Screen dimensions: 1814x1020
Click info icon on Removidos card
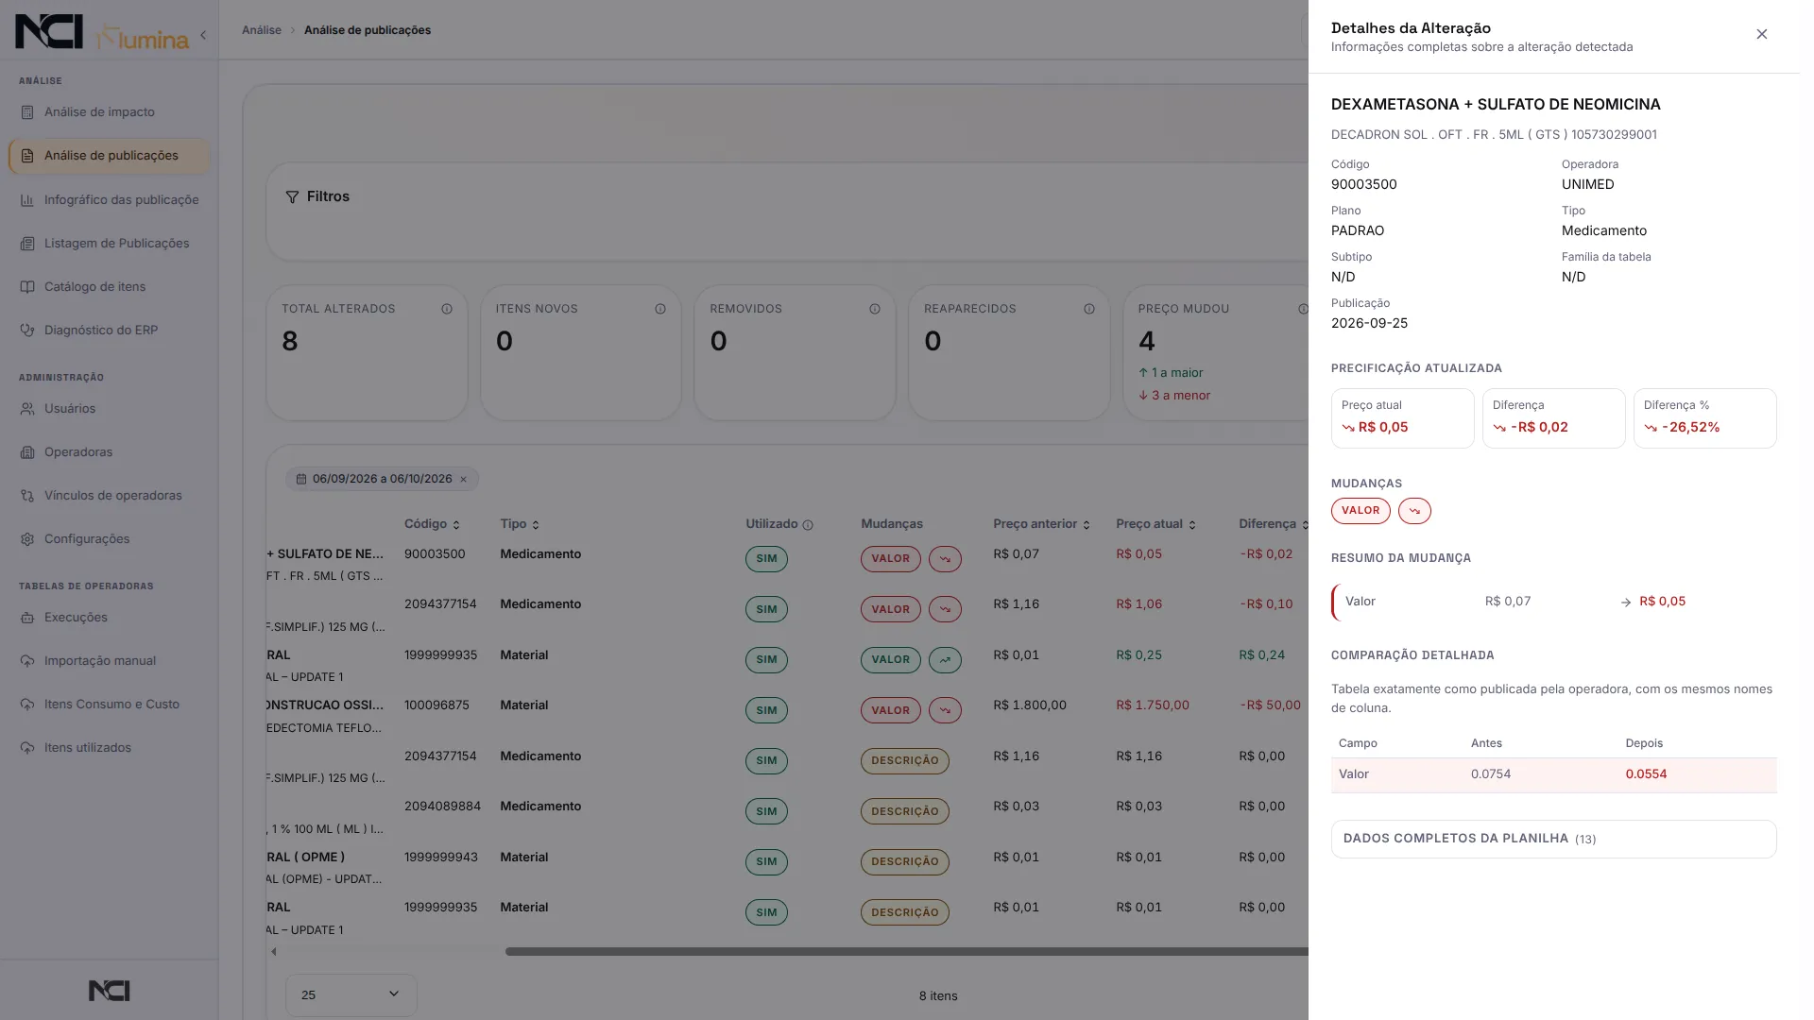[875, 309]
